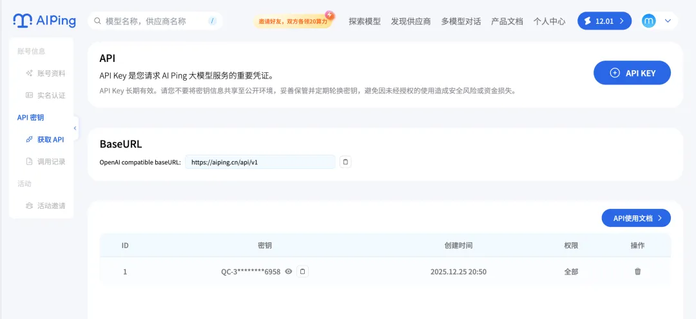
Task: Click the ID column header
Action: (125, 246)
